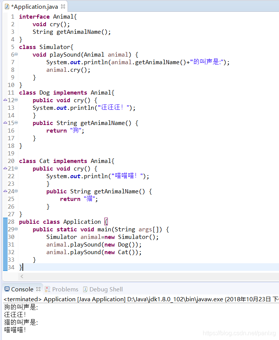Collapse the Cat getAnimalName fold at line 24
The image size is (279, 340).
coord(16,191)
